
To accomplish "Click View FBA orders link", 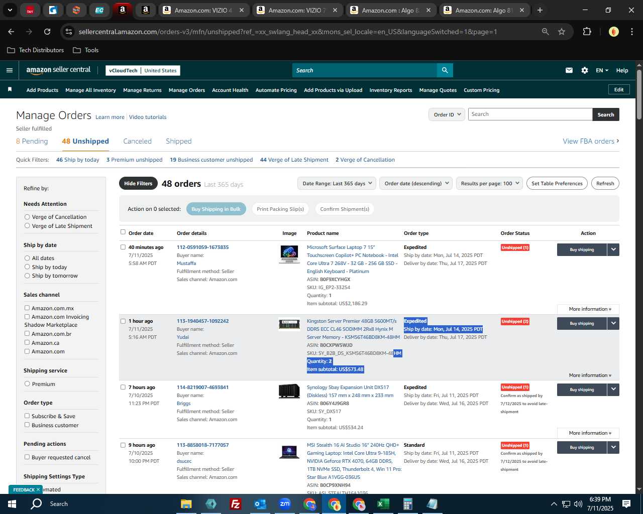I will coord(591,142).
